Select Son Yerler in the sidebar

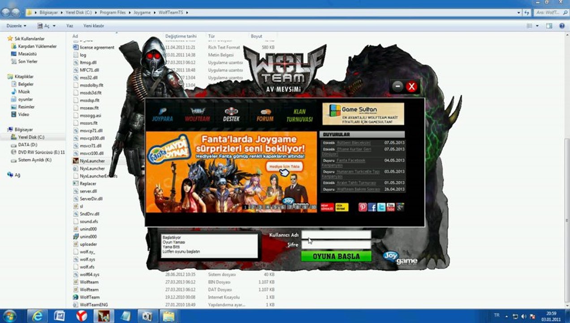(x=27, y=61)
